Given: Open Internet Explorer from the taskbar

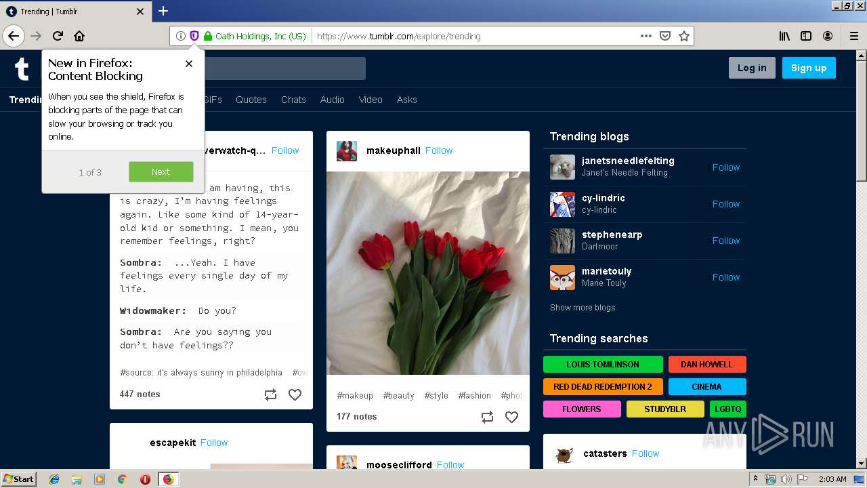Looking at the screenshot, I should (54, 479).
